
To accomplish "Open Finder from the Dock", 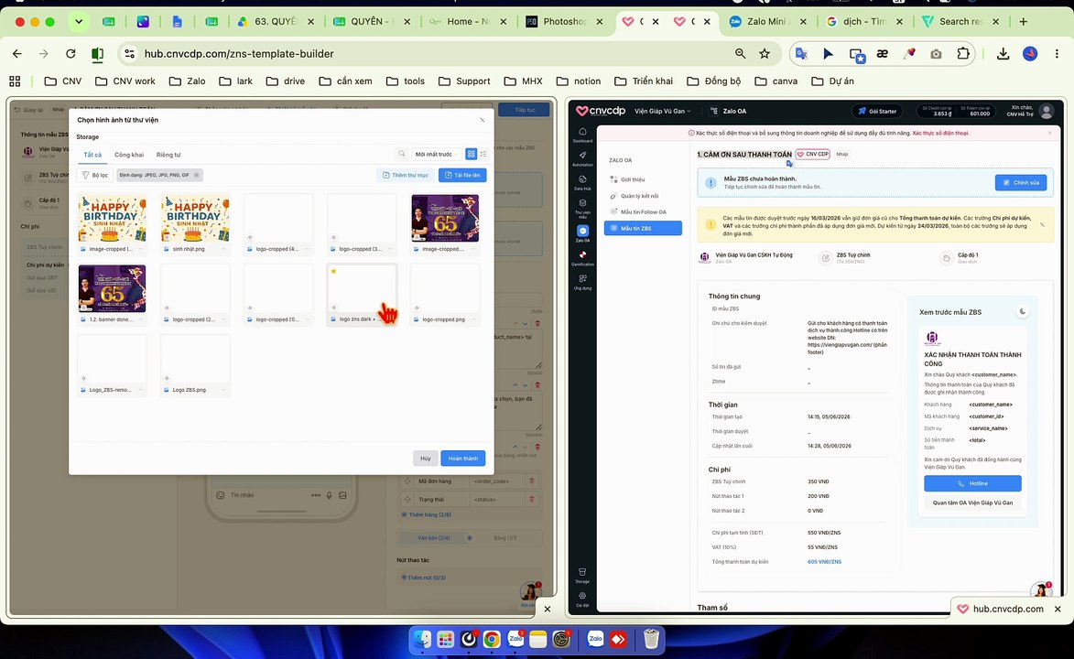I will pos(423,640).
